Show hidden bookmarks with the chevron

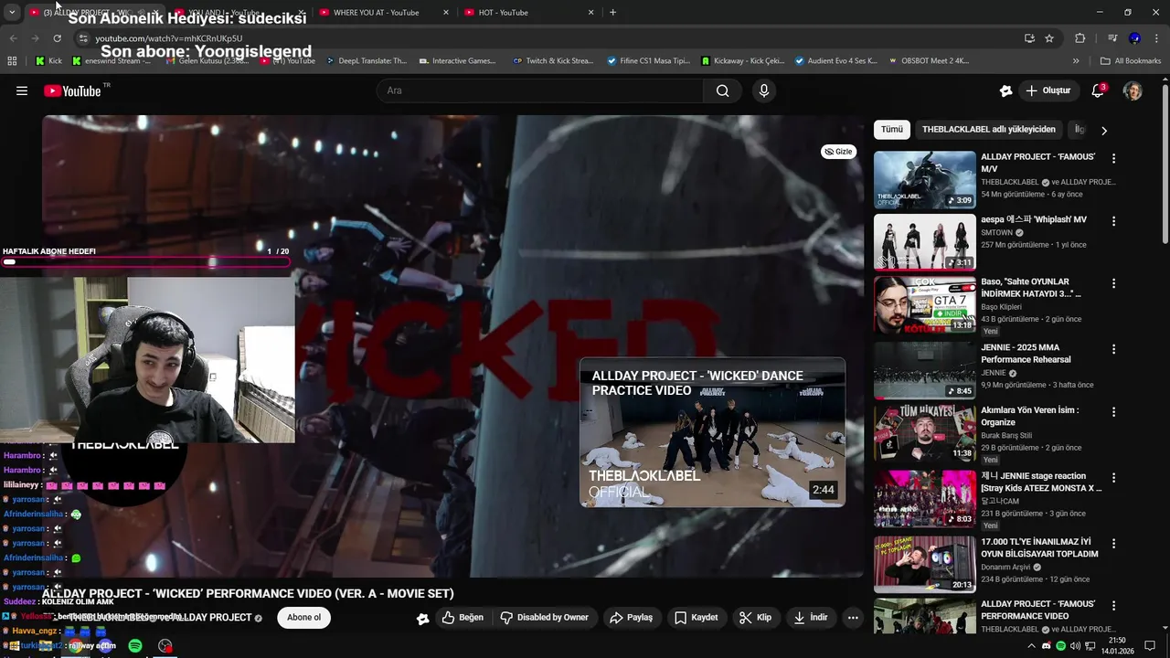coord(1076,61)
